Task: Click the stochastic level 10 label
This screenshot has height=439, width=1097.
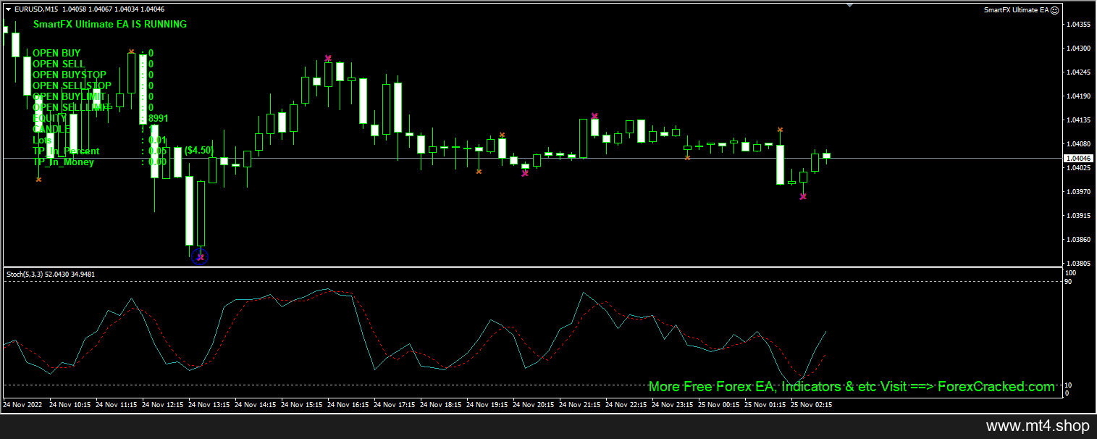Action: pos(1069,385)
